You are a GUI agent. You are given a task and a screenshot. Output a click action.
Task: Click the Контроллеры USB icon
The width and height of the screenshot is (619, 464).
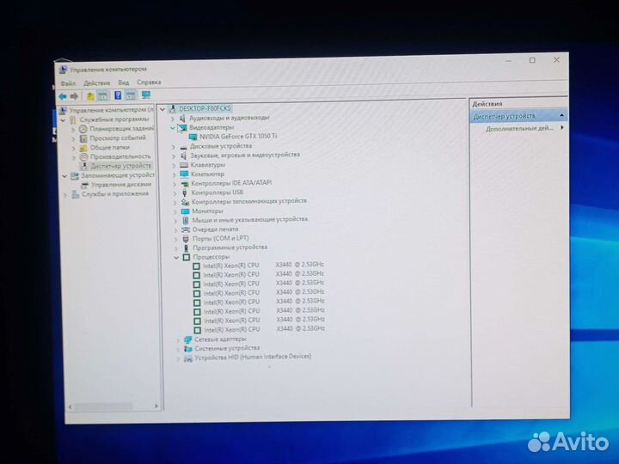[184, 193]
